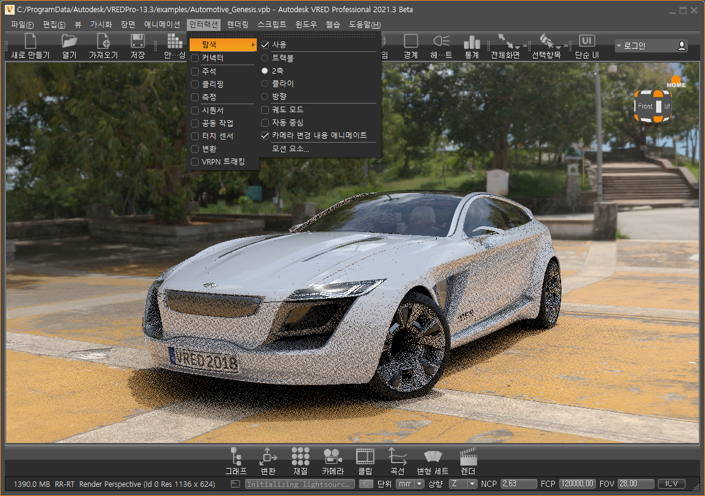Click the 전체화면 (Fullscreen) arrows icon
Image resolution: width=705 pixels, height=496 pixels.
point(506,41)
